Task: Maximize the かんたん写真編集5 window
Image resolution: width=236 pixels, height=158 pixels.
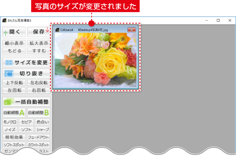Action: click(218, 20)
